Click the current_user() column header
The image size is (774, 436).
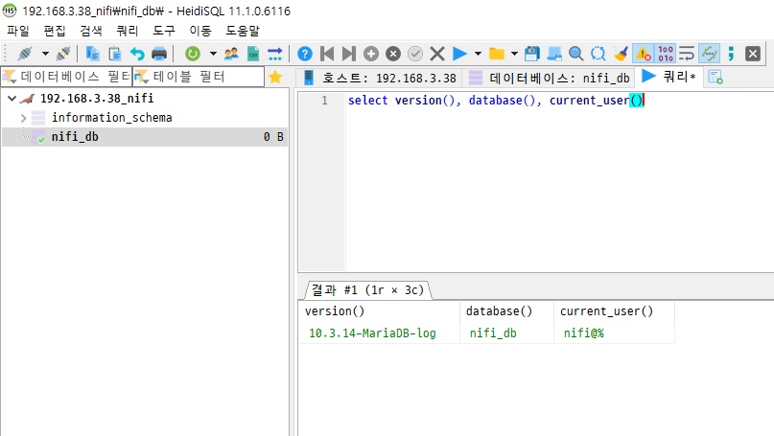(x=614, y=311)
